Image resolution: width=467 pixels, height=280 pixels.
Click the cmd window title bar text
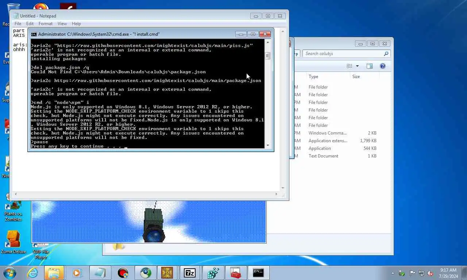[x=99, y=34]
